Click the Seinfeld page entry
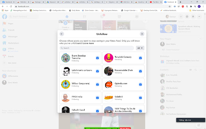 coord(123,98)
